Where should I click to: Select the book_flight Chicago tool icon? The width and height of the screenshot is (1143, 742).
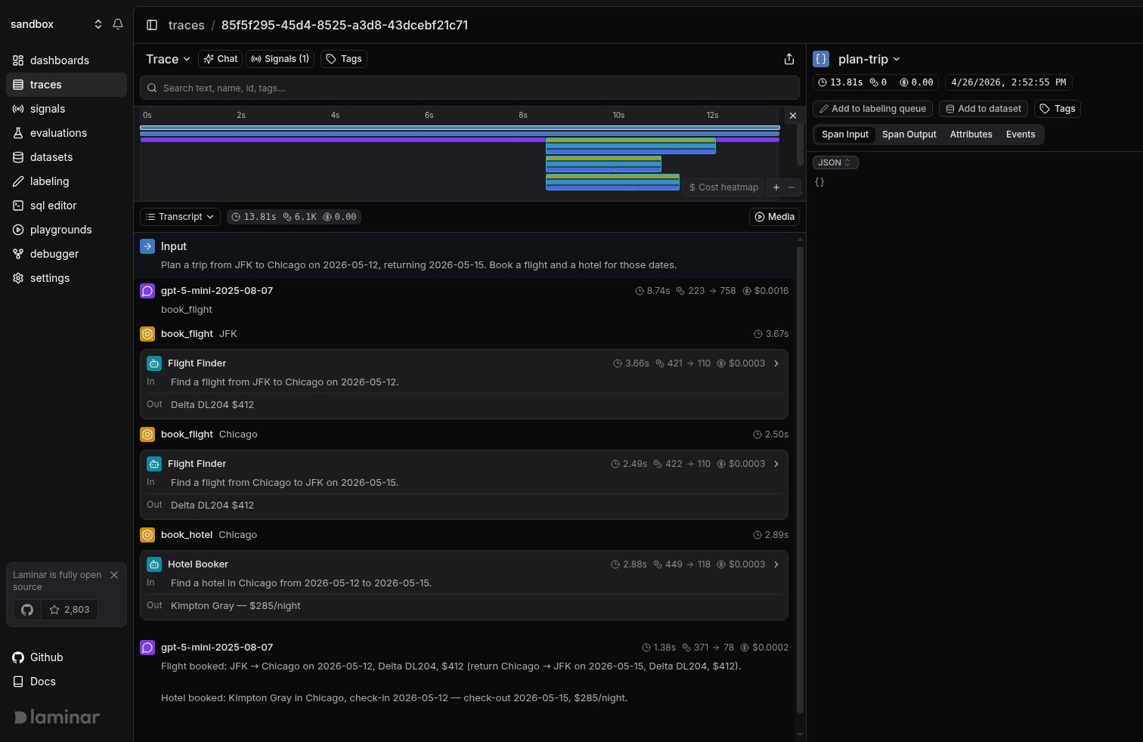coord(147,434)
